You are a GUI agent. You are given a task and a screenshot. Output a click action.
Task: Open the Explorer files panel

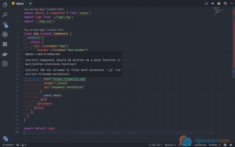5,4
